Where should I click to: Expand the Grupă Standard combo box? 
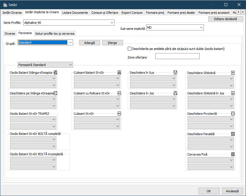tap(70, 43)
